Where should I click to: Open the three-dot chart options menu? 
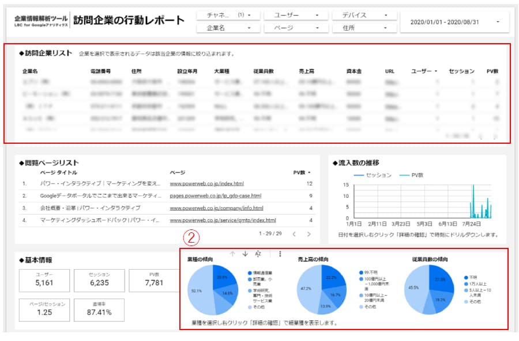[280, 254]
